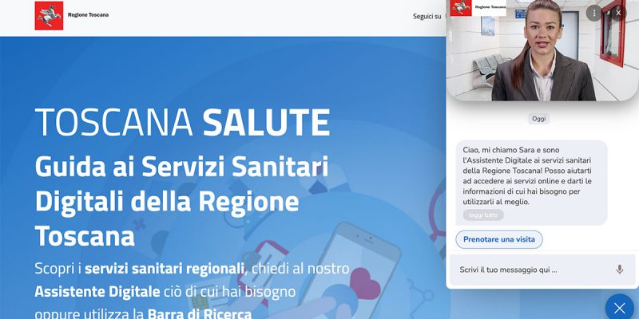
Task: Click the 'Seguici su' header item
Action: tap(427, 16)
